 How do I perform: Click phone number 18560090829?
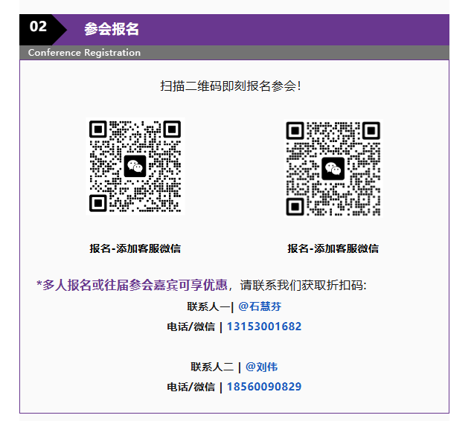263,387
